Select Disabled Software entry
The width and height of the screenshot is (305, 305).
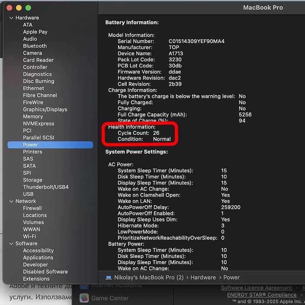click(x=45, y=272)
